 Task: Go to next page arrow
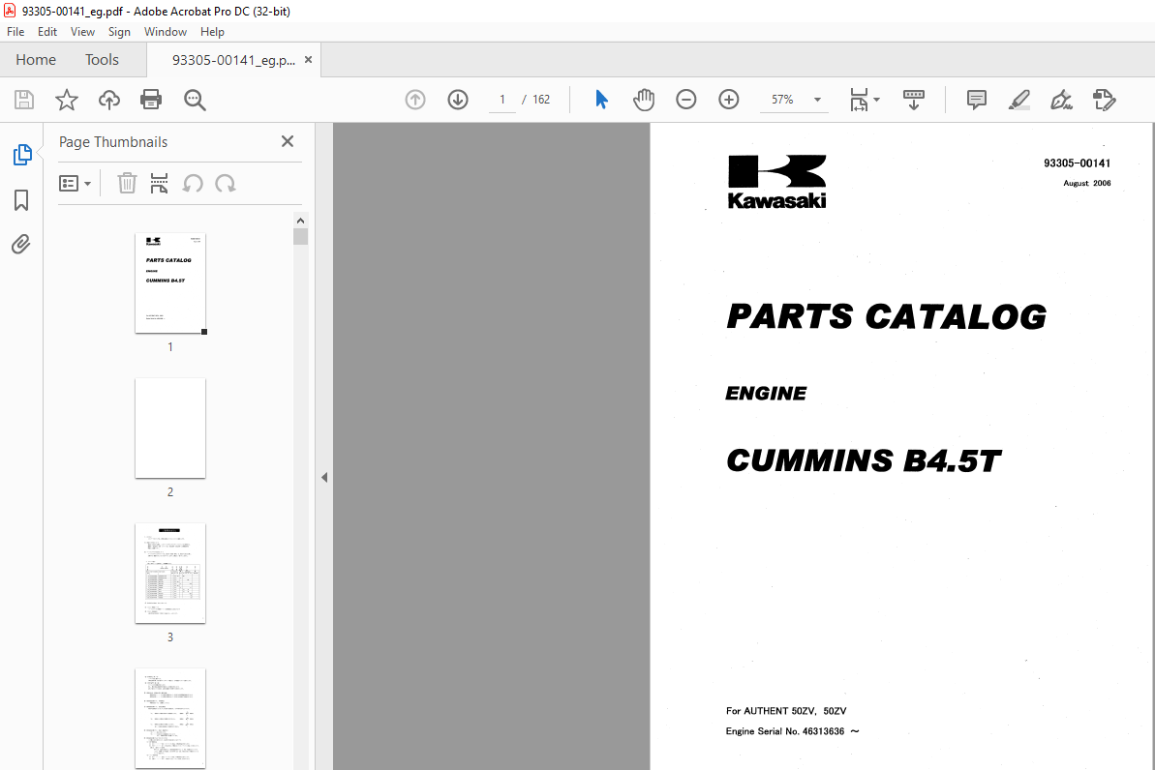tap(458, 100)
